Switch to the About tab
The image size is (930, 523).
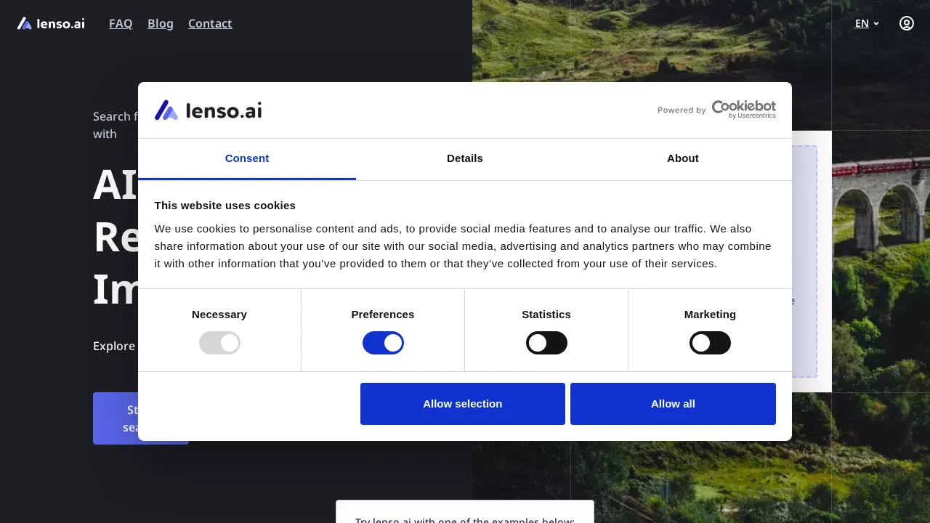point(682,158)
